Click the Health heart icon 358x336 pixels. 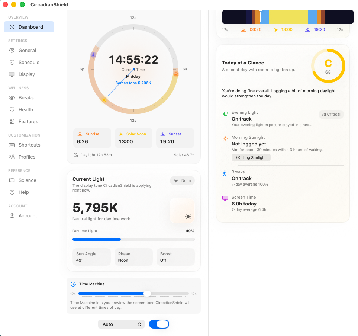[12, 109]
